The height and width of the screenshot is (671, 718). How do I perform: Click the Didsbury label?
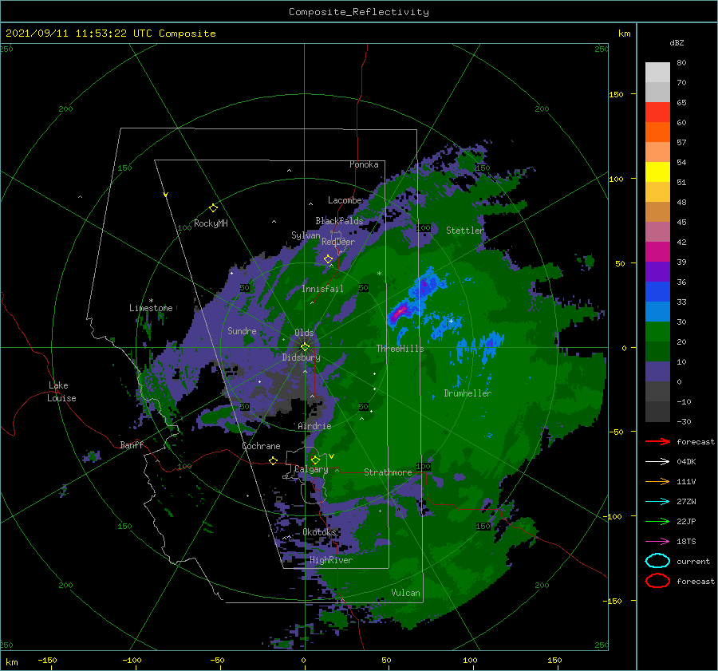(301, 357)
